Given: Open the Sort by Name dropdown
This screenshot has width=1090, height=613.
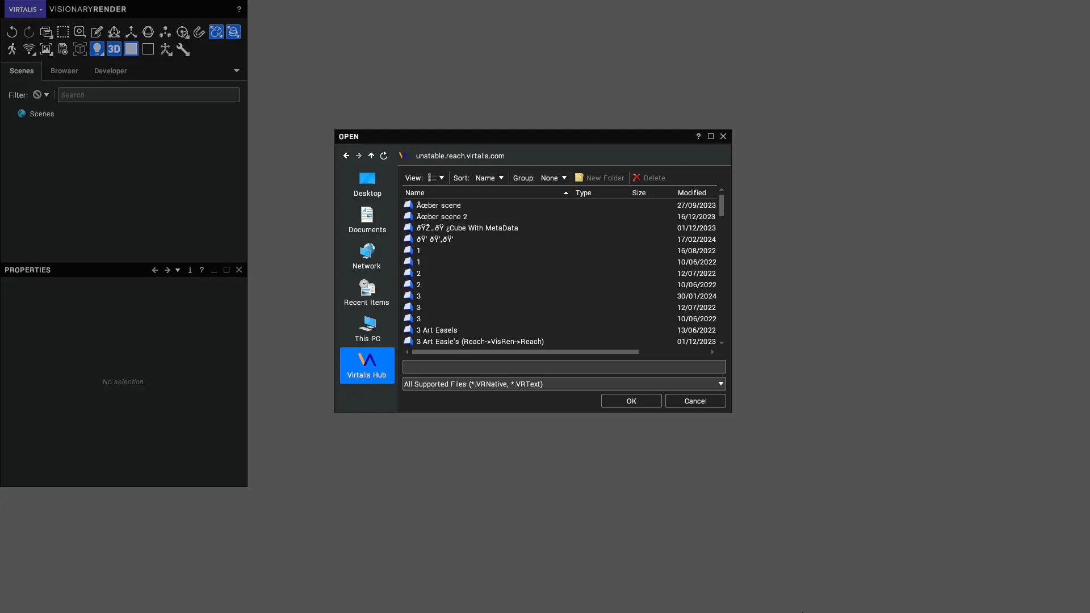Looking at the screenshot, I should 489,178.
